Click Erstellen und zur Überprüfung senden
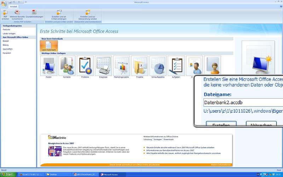This screenshot has height=177, width=283. pos(88,15)
